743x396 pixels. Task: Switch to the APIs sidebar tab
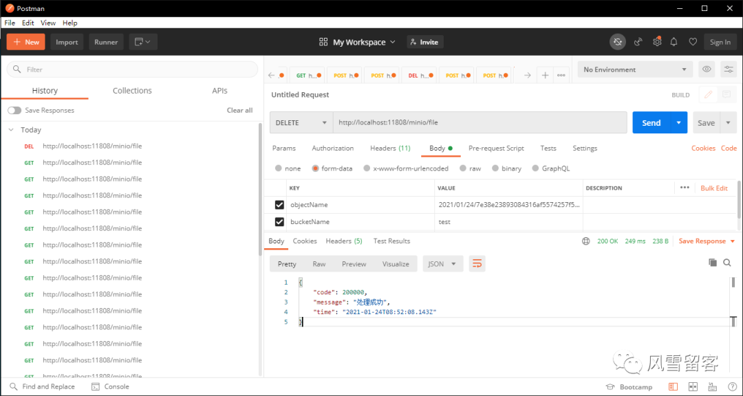click(220, 91)
